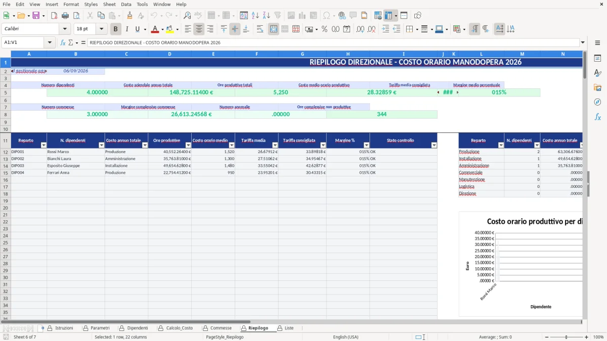Click the Undo arrow

(154, 16)
